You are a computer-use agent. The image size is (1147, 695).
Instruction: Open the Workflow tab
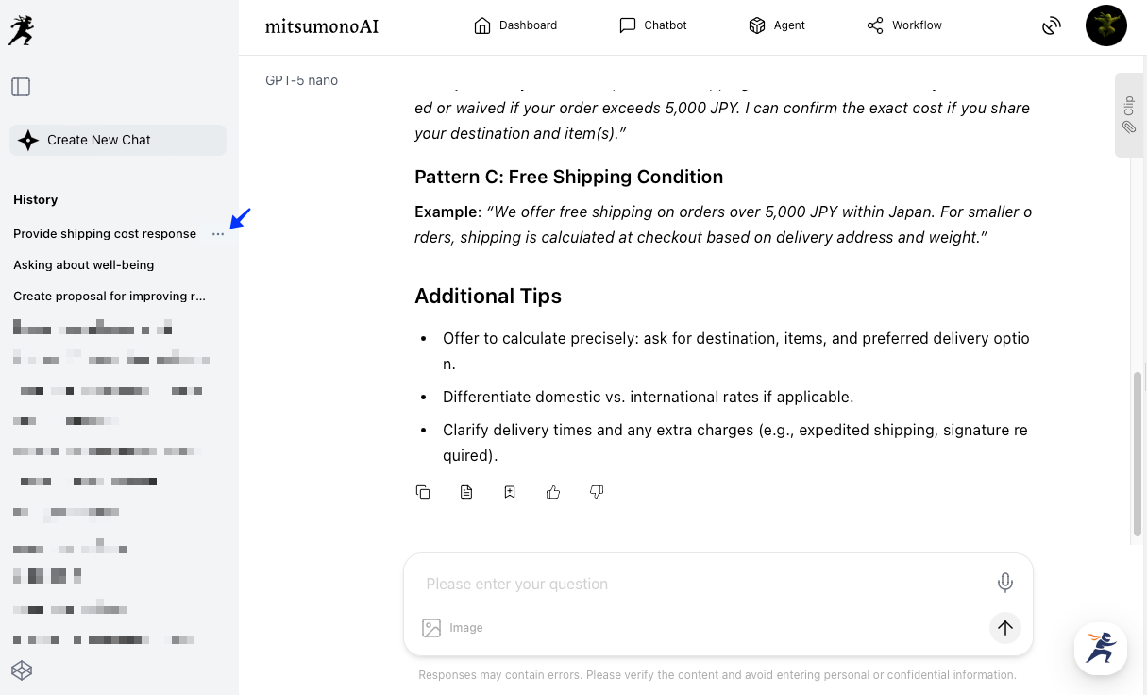tap(904, 25)
